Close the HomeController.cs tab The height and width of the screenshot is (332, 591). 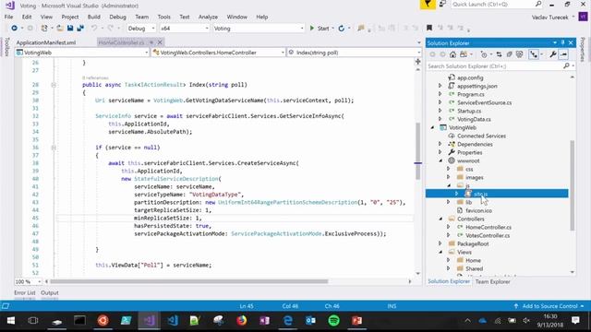click(160, 42)
